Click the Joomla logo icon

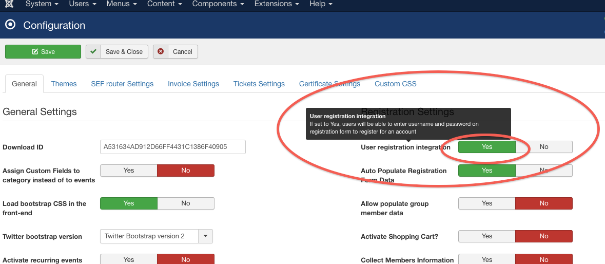click(10, 4)
